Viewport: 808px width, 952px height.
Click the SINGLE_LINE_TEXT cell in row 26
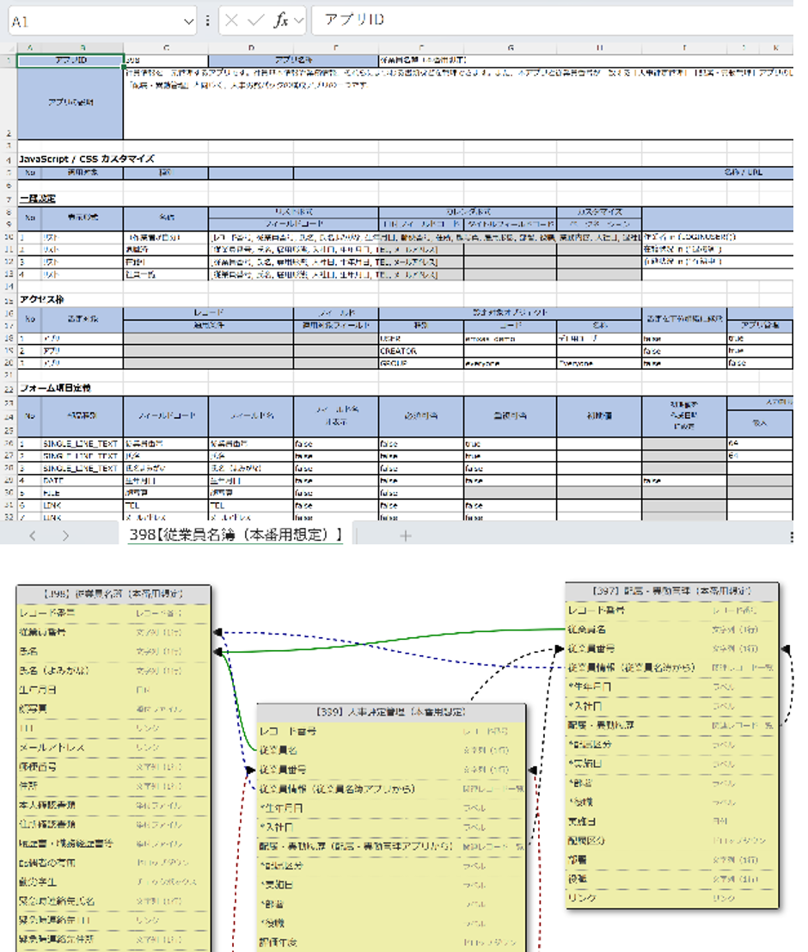point(82,443)
